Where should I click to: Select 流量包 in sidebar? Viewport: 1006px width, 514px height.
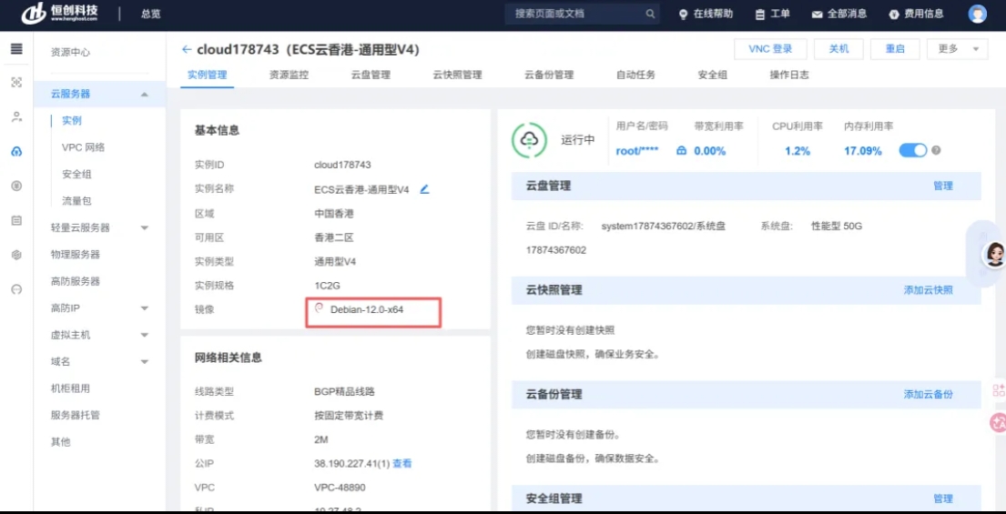click(x=77, y=201)
